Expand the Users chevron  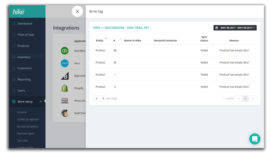(x=40, y=90)
